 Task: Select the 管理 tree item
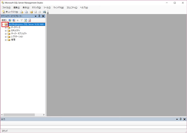point(13,40)
